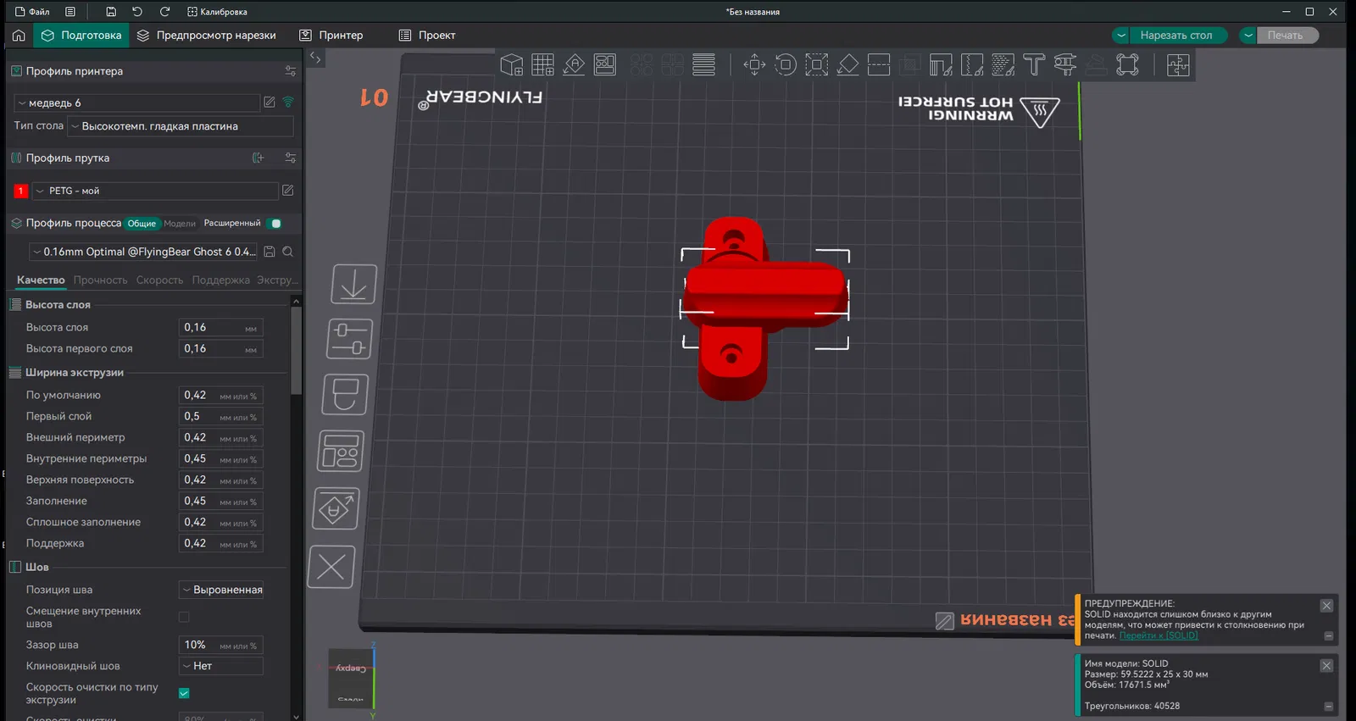Switch process scope to Модели
1356x721 pixels.
[180, 224]
